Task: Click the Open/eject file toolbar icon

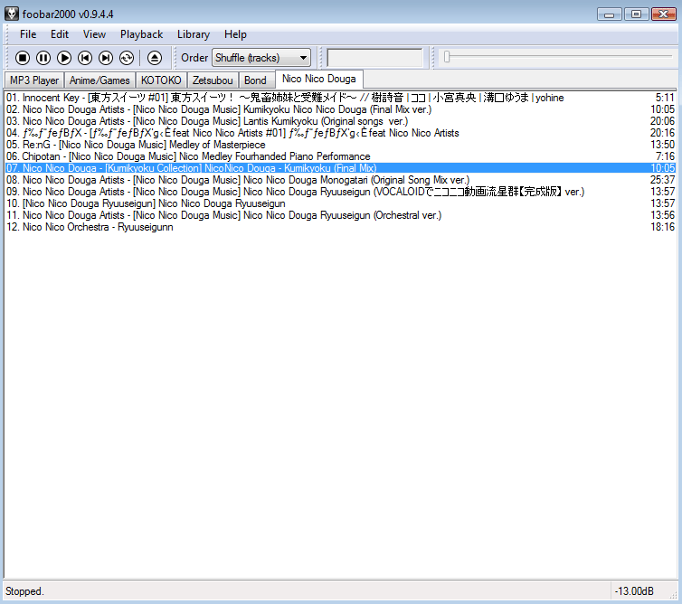Action: [155, 58]
